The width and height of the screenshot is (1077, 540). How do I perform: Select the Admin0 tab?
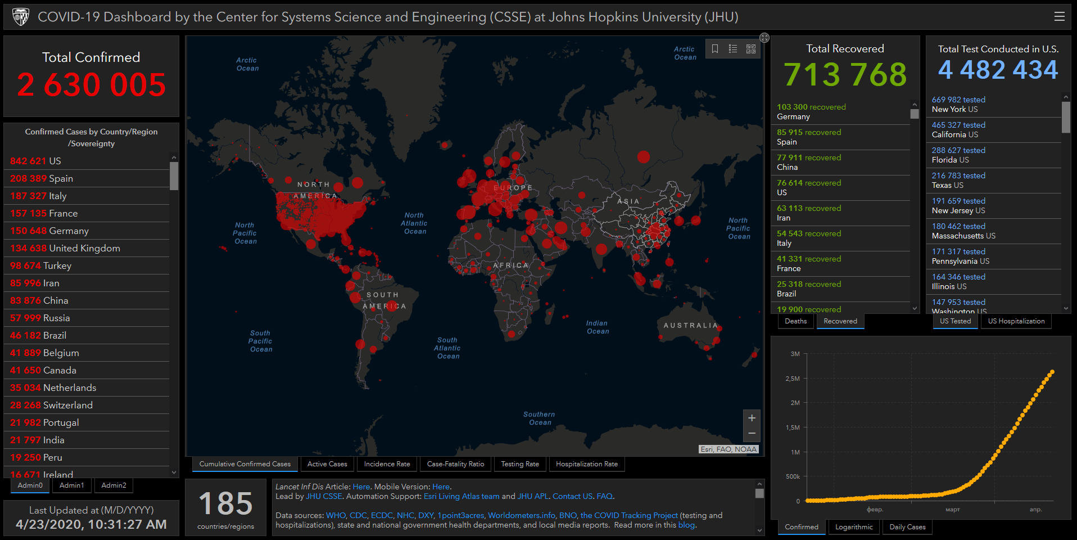(x=30, y=485)
